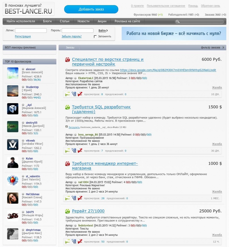Click the status dot beside author boss_serega_86
The image size is (229, 247).
(x=75, y=135)
